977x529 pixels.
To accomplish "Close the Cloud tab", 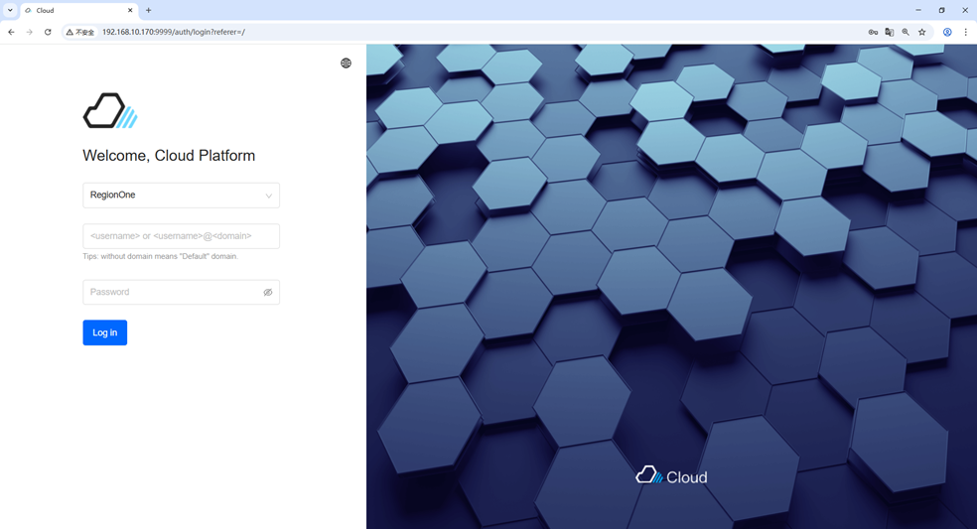I will pos(130,11).
